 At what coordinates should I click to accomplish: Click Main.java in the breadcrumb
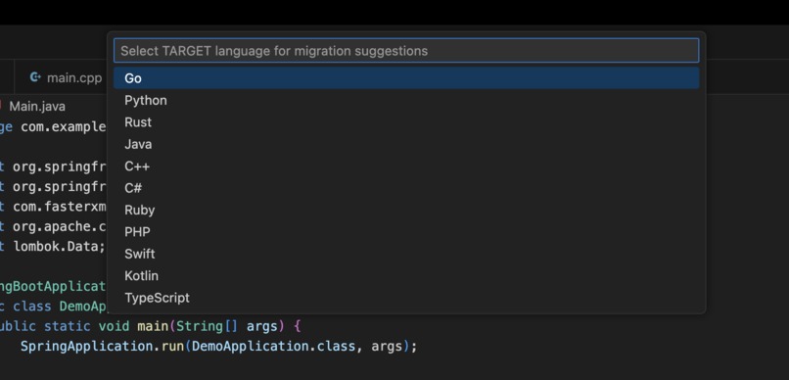[x=37, y=107]
